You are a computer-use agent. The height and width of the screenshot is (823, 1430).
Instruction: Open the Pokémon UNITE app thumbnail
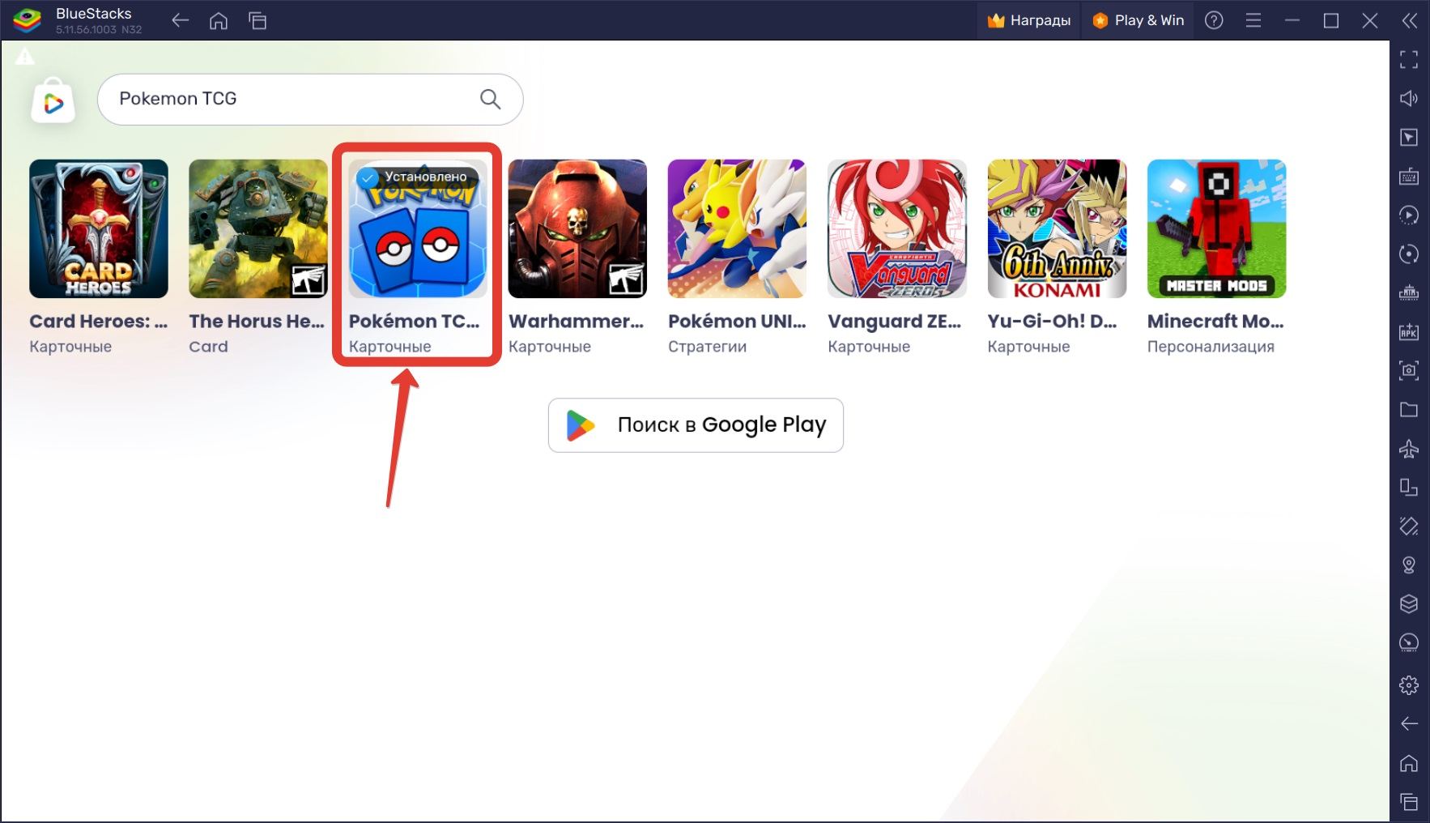[x=737, y=228]
